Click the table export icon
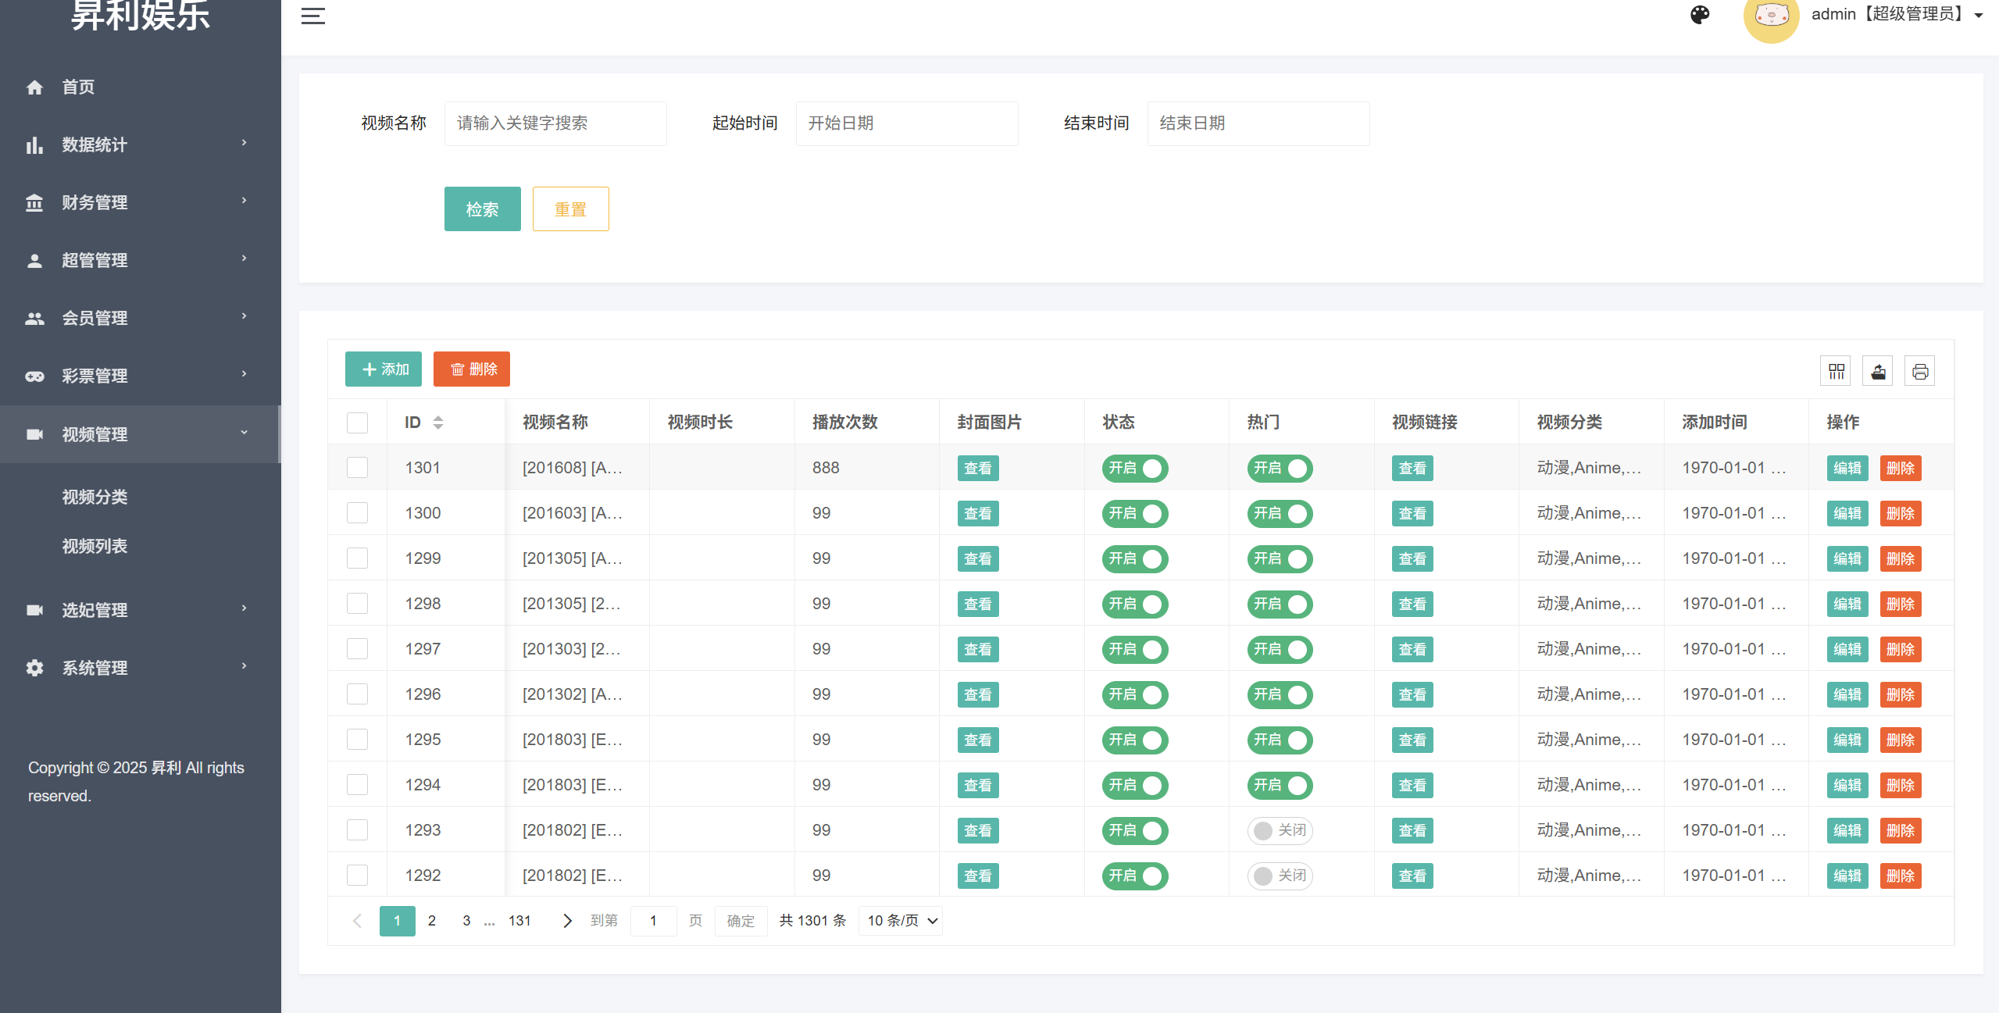This screenshot has height=1013, width=1999. pyautogui.click(x=1878, y=371)
